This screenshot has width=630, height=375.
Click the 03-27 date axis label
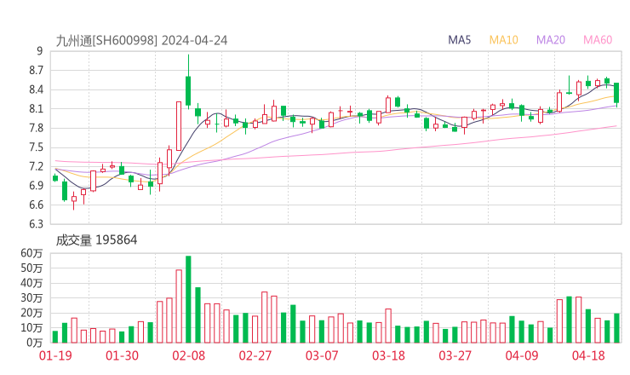pyautogui.click(x=455, y=355)
